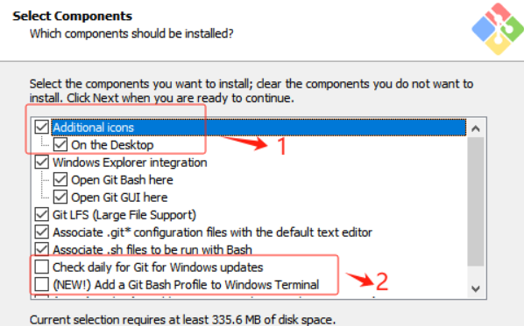
Task: Uncheck the Additional icons checkbox
Action: tap(42, 128)
